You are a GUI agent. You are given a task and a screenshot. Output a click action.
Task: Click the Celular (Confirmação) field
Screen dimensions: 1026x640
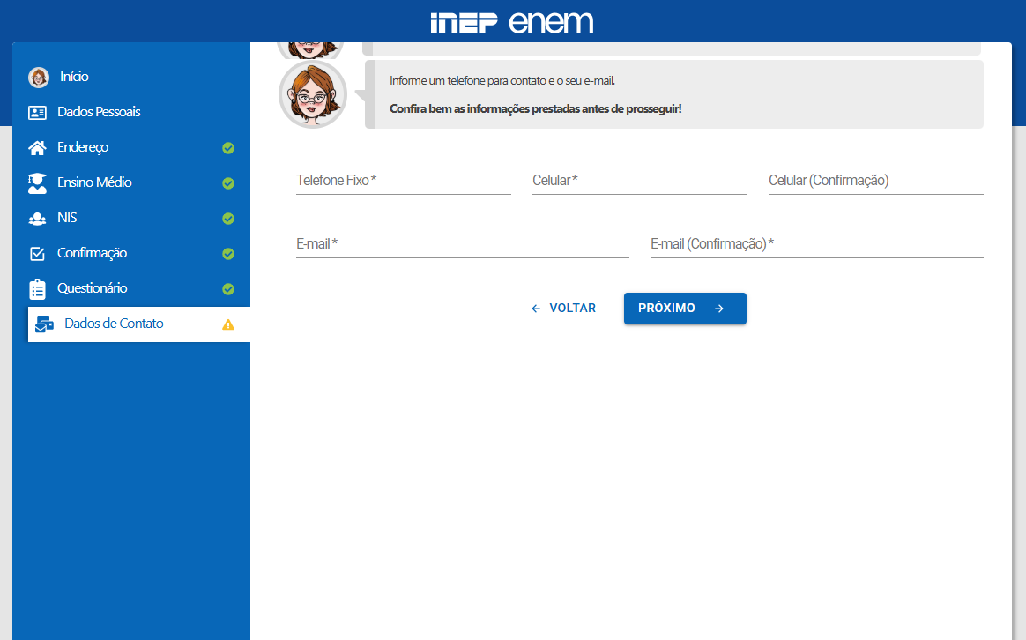875,181
